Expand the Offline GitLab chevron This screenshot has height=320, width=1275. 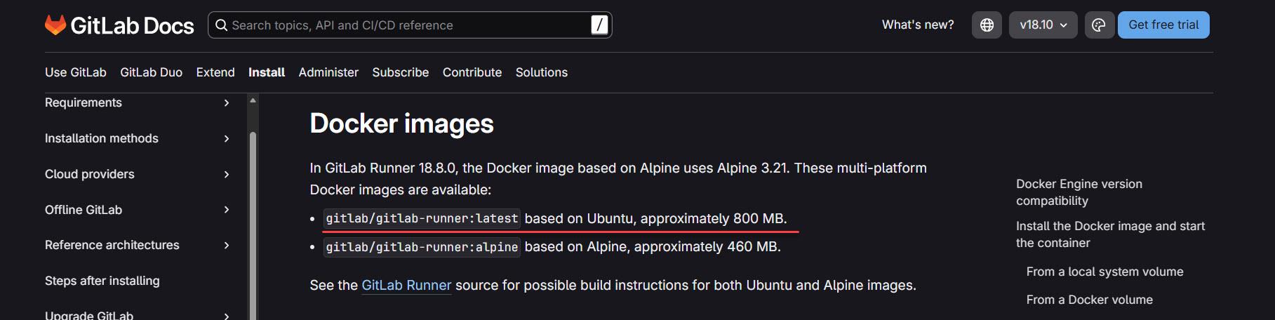pos(226,210)
